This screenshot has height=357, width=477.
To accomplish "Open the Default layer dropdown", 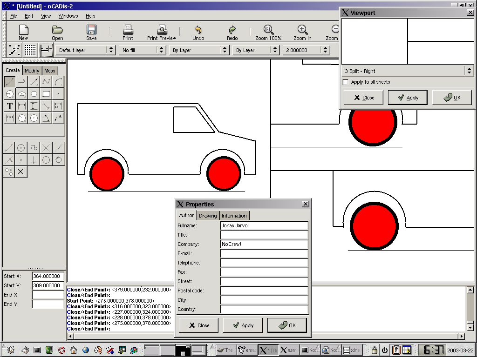I will click(86, 50).
